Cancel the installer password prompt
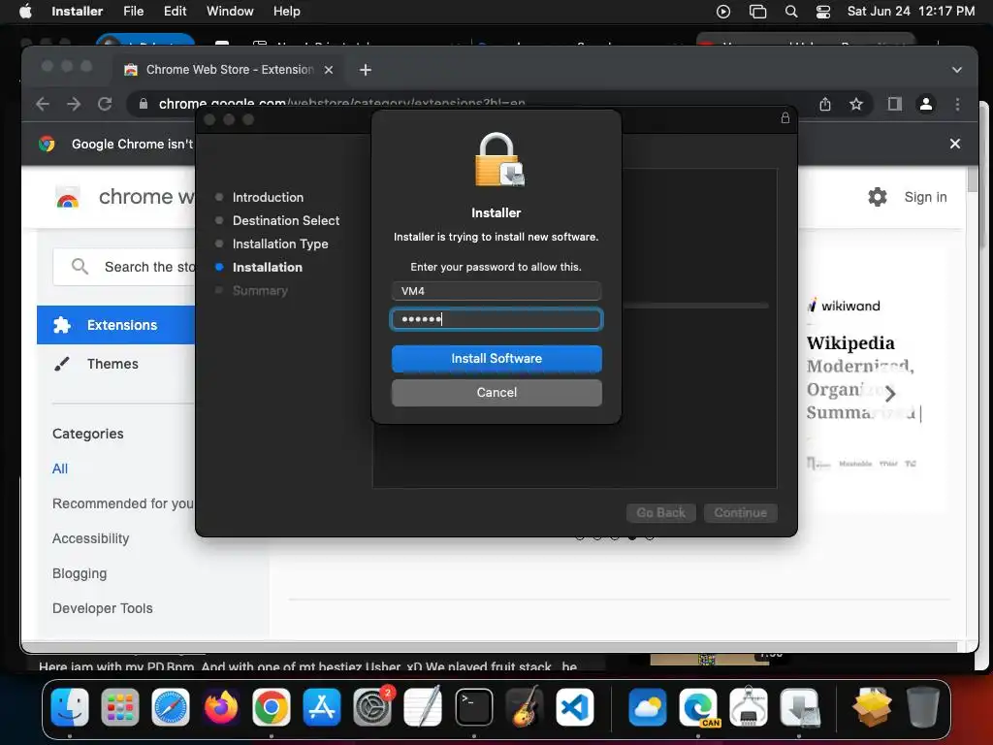This screenshot has width=993, height=745. click(x=496, y=393)
